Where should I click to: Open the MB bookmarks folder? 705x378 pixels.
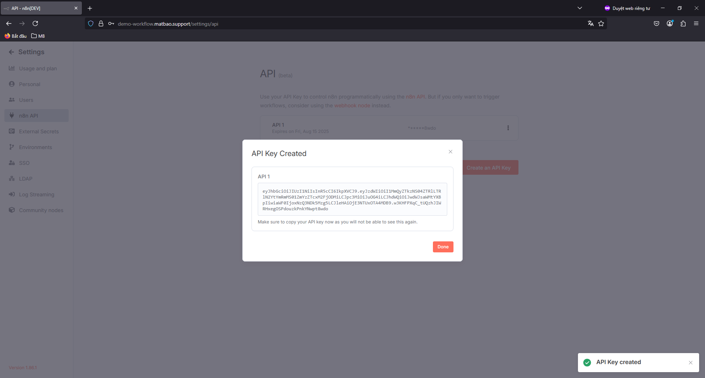tap(38, 36)
